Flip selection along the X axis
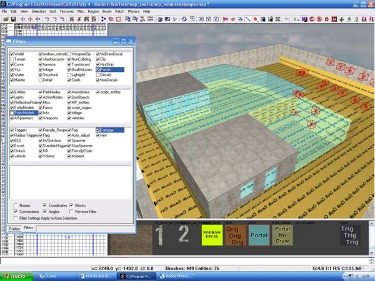This screenshot has height=281, width=375. pos(22,19)
